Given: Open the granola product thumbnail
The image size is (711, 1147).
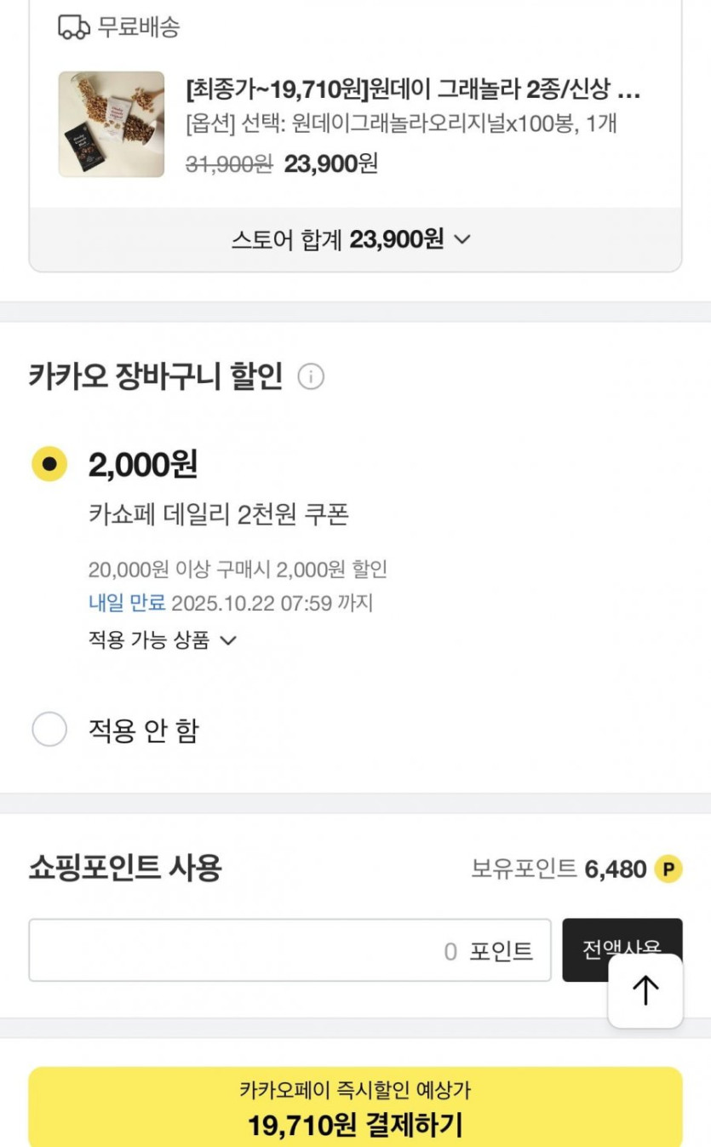Looking at the screenshot, I should tap(112, 124).
